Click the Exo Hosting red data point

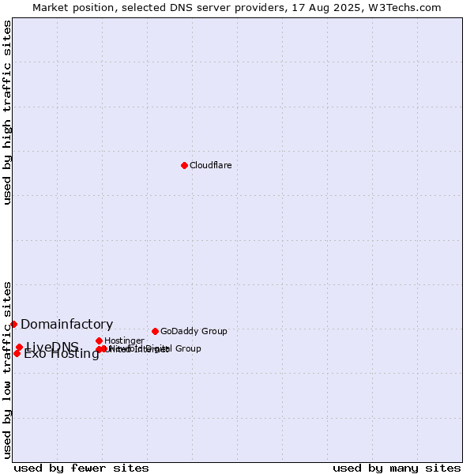[17, 353]
